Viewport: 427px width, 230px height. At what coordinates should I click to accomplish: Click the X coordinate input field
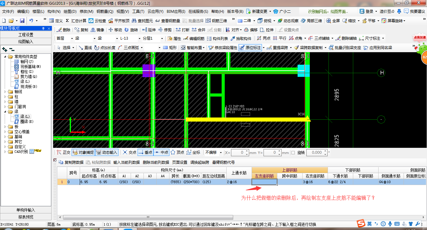point(240,152)
